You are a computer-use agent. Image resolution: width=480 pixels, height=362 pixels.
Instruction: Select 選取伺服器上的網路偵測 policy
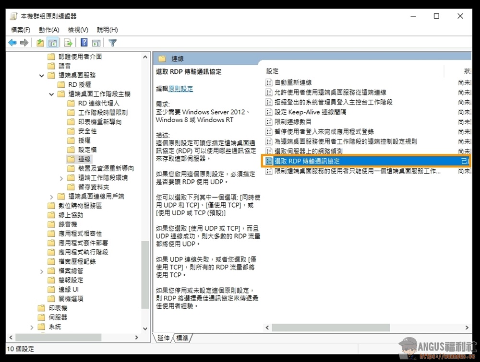coord(308,152)
